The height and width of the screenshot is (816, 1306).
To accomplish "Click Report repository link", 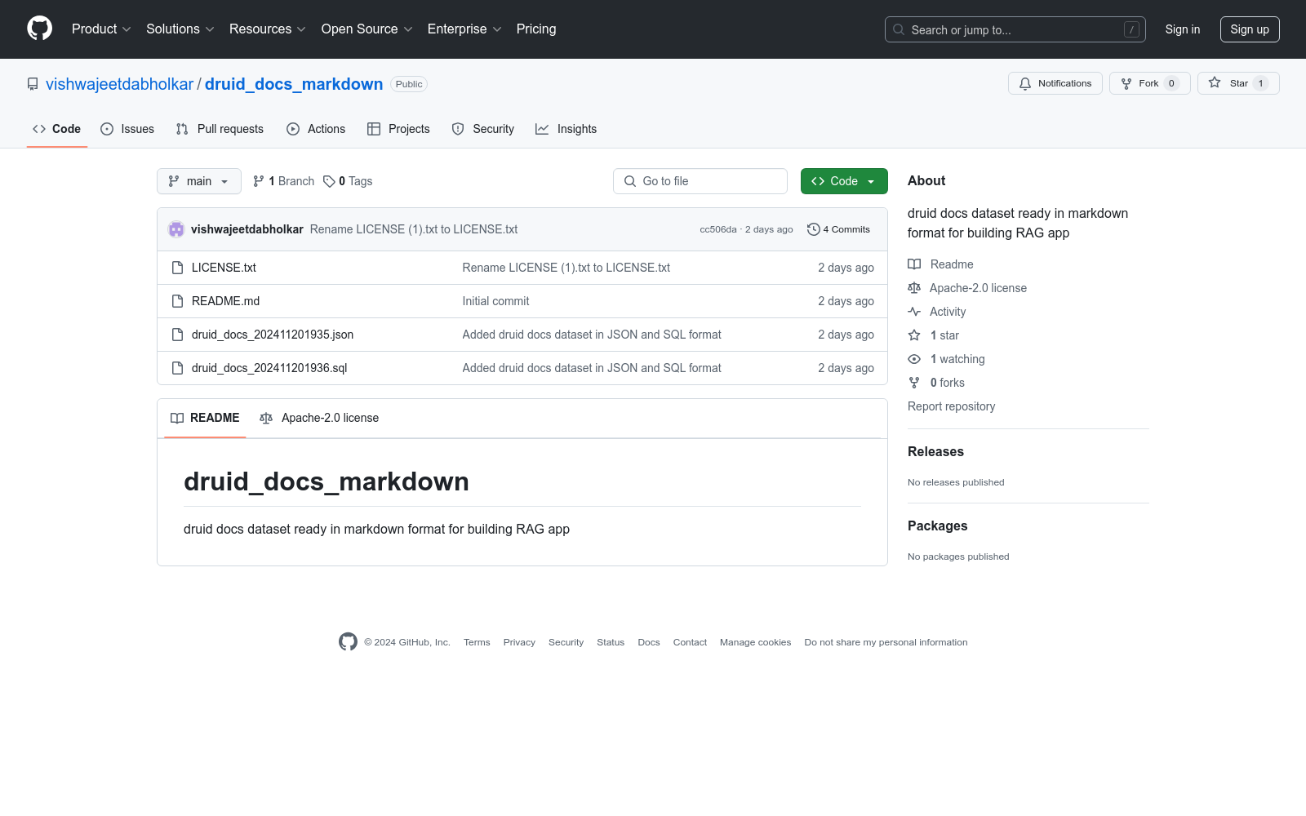I will [x=952, y=406].
